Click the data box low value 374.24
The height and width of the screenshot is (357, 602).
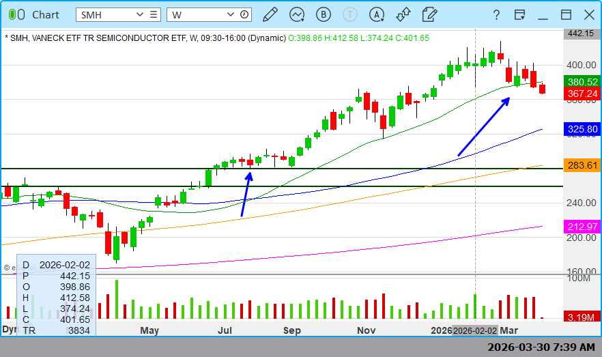[x=75, y=309]
